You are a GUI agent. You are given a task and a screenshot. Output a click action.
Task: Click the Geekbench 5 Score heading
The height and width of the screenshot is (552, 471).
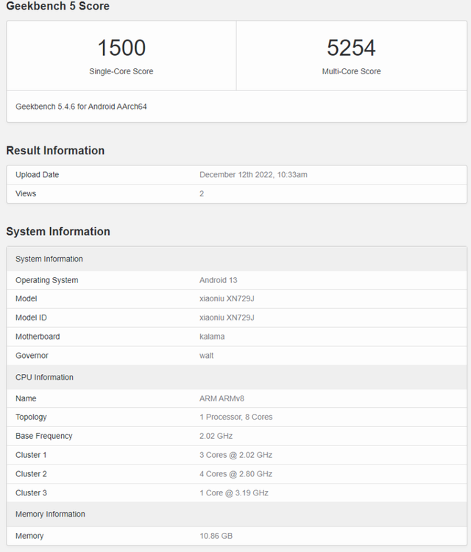(57, 7)
